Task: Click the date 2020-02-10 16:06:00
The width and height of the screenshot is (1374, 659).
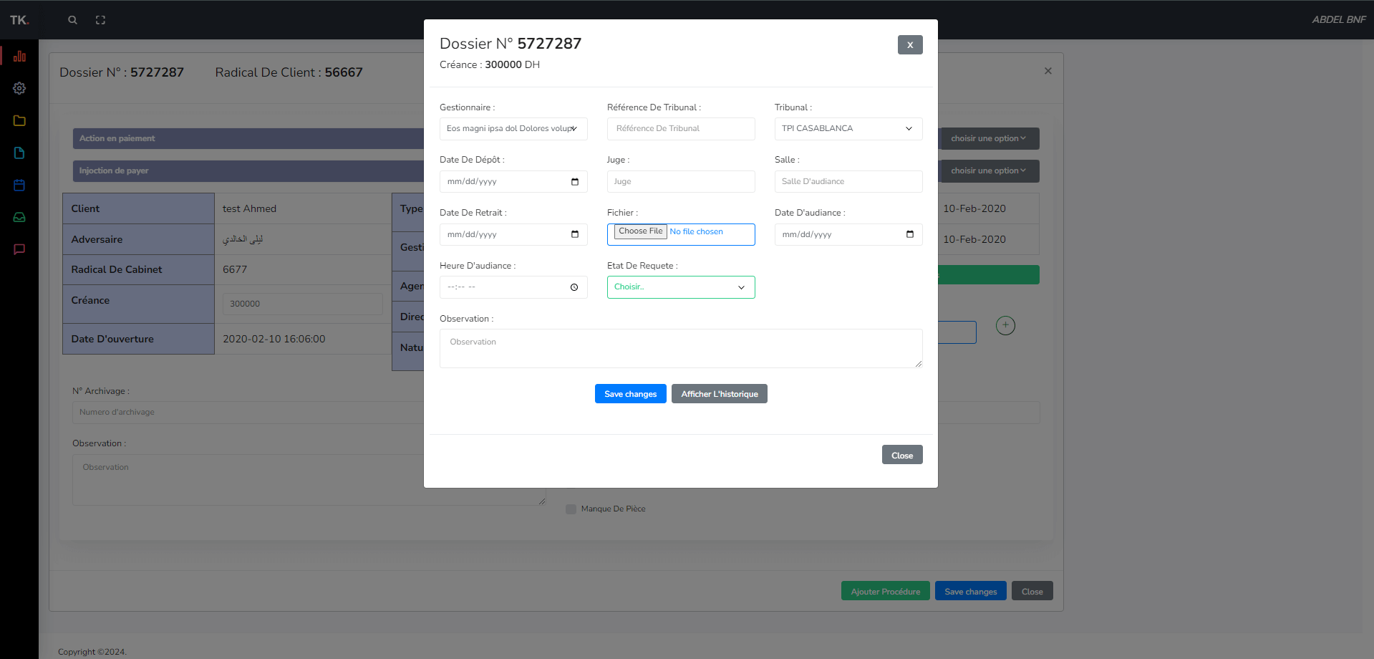Action: click(274, 339)
